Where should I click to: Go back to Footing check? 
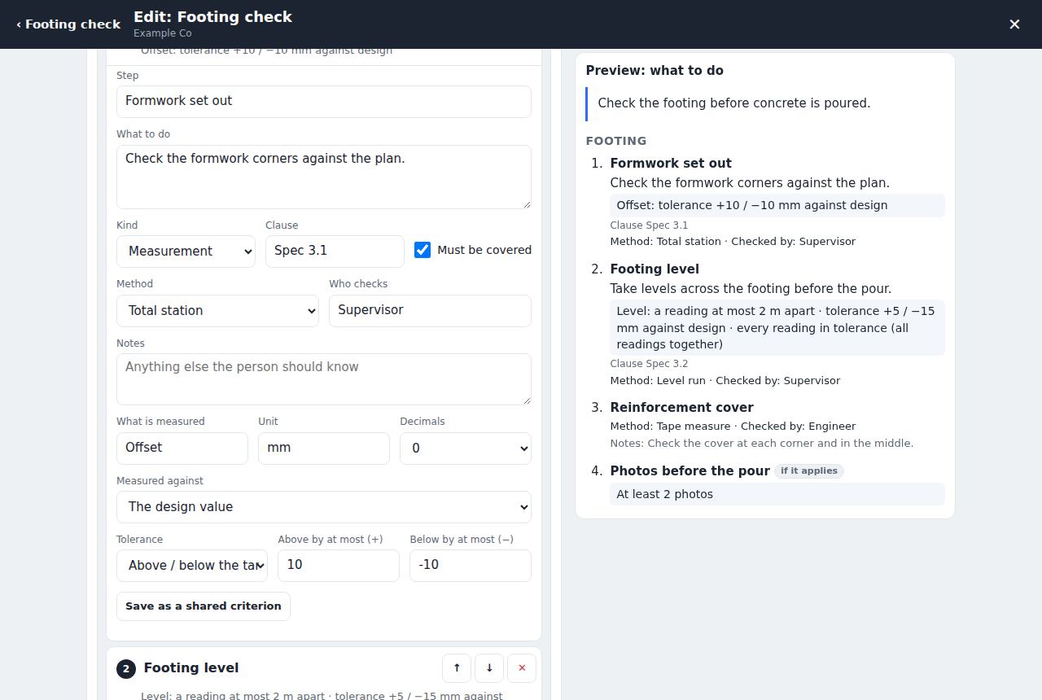pos(68,24)
